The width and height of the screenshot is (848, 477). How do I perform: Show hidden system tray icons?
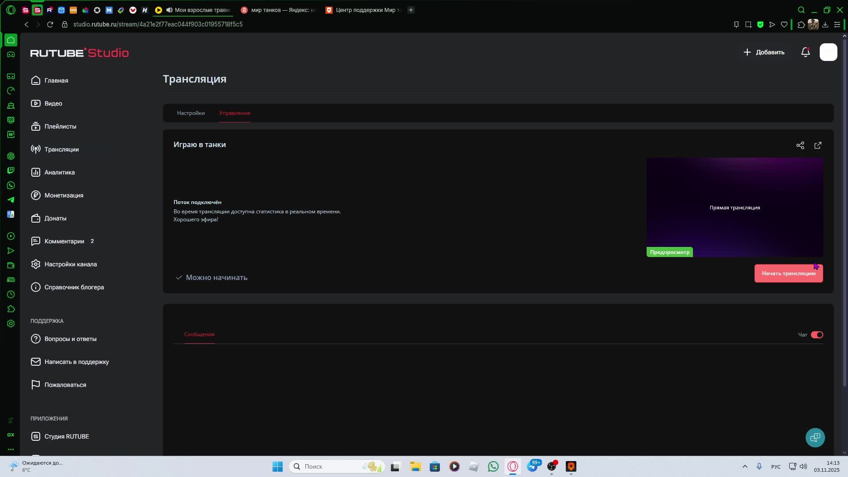point(745,466)
